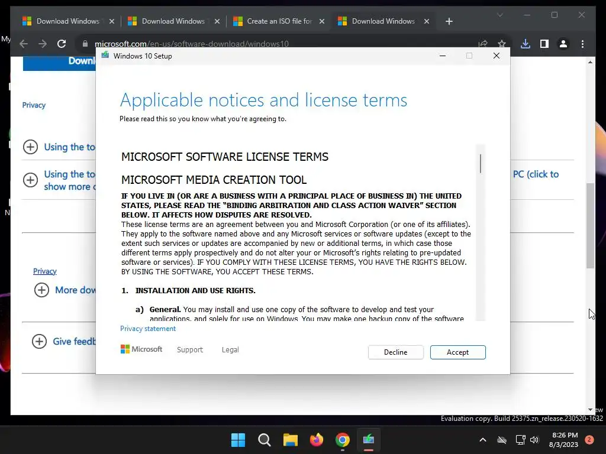Minimize the Windows 10 Setup dialog
The width and height of the screenshot is (606, 454).
[x=443, y=56]
